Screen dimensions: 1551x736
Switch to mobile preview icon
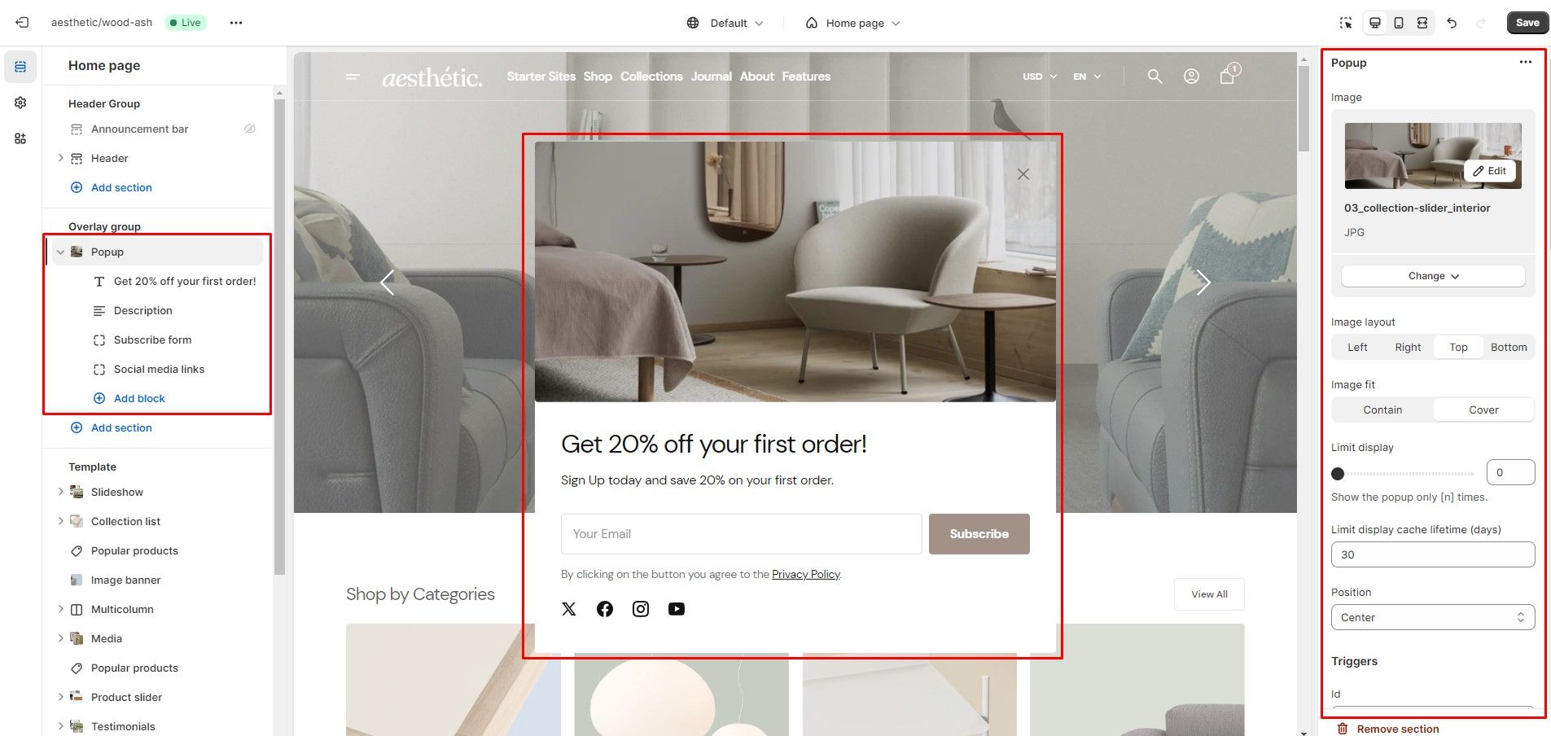(x=1399, y=23)
